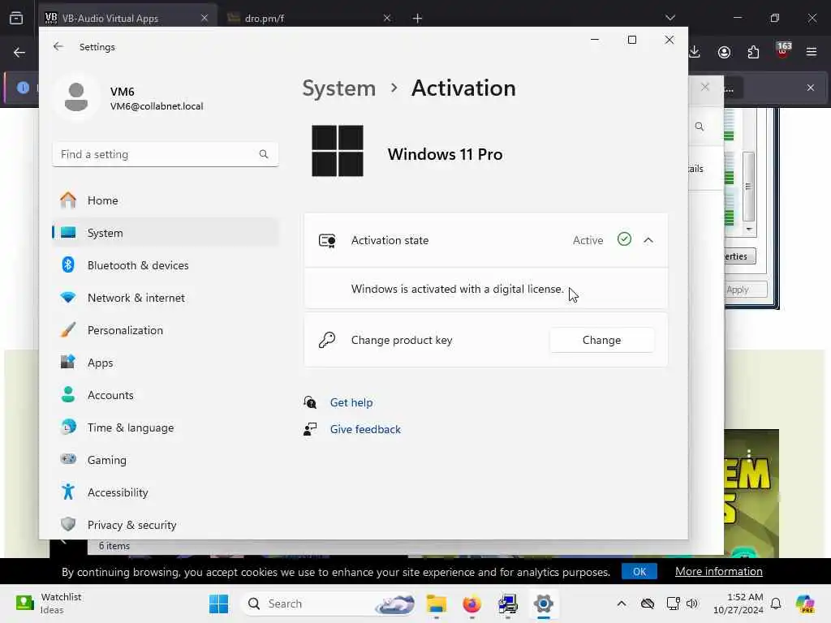Switch to VB-Audio Virtual Apps browser tab
Image resolution: width=831 pixels, height=623 pixels.
click(x=127, y=18)
